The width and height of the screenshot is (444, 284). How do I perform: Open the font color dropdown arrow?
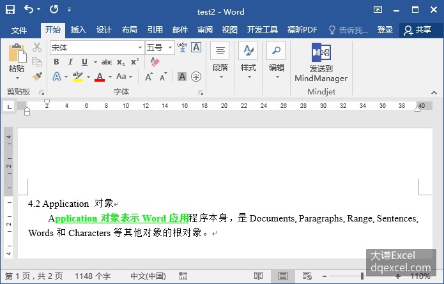tap(110, 77)
